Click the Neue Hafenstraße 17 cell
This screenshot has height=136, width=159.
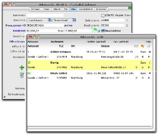coord(114,67)
